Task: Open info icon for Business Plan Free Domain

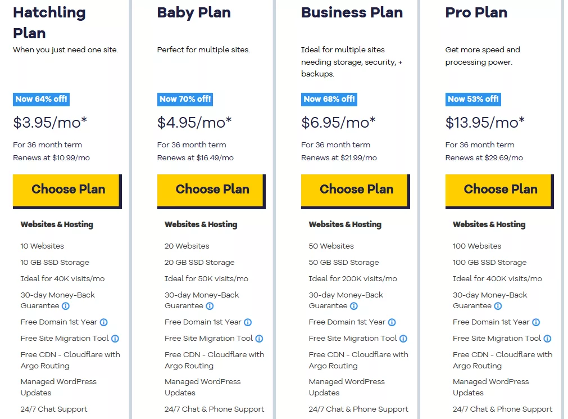Action: tap(392, 322)
